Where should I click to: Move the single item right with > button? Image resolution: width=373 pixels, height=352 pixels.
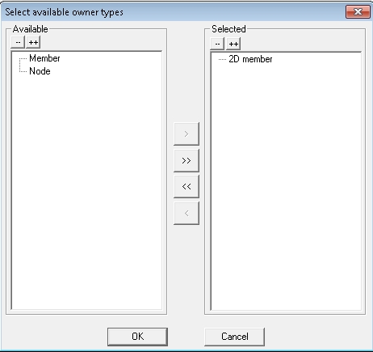point(186,134)
